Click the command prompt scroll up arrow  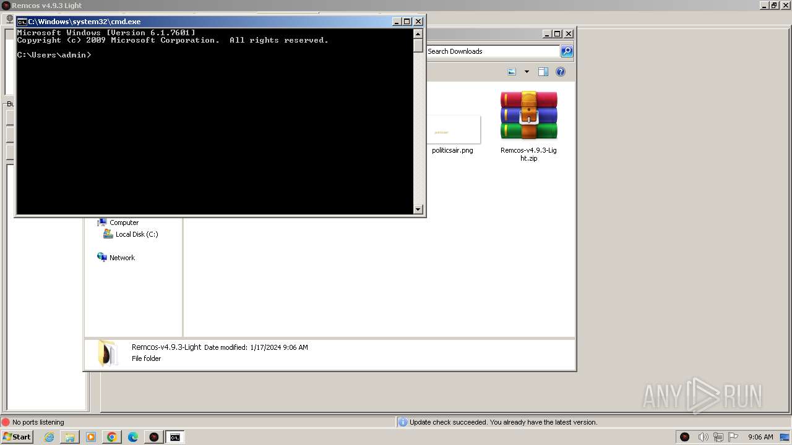point(418,33)
